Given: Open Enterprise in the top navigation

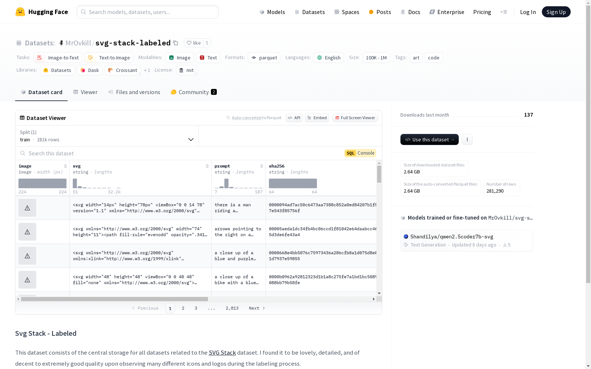Looking at the screenshot, I should pyautogui.click(x=447, y=12).
